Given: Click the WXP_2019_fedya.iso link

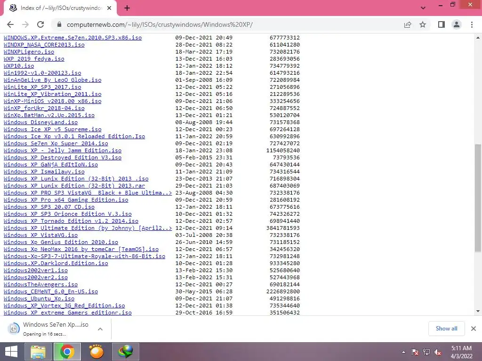Looking at the screenshot, I should coord(34,59).
